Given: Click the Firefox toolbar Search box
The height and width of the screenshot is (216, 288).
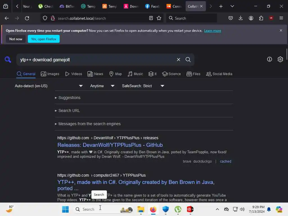Looking at the screenshot, I should point(192,18).
